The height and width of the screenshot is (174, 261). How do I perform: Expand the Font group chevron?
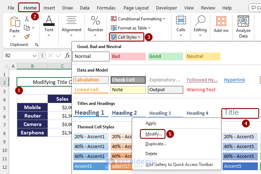click(x=49, y=35)
